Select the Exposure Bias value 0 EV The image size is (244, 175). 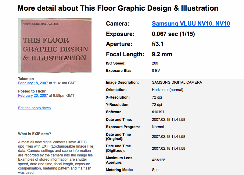pos(156,71)
